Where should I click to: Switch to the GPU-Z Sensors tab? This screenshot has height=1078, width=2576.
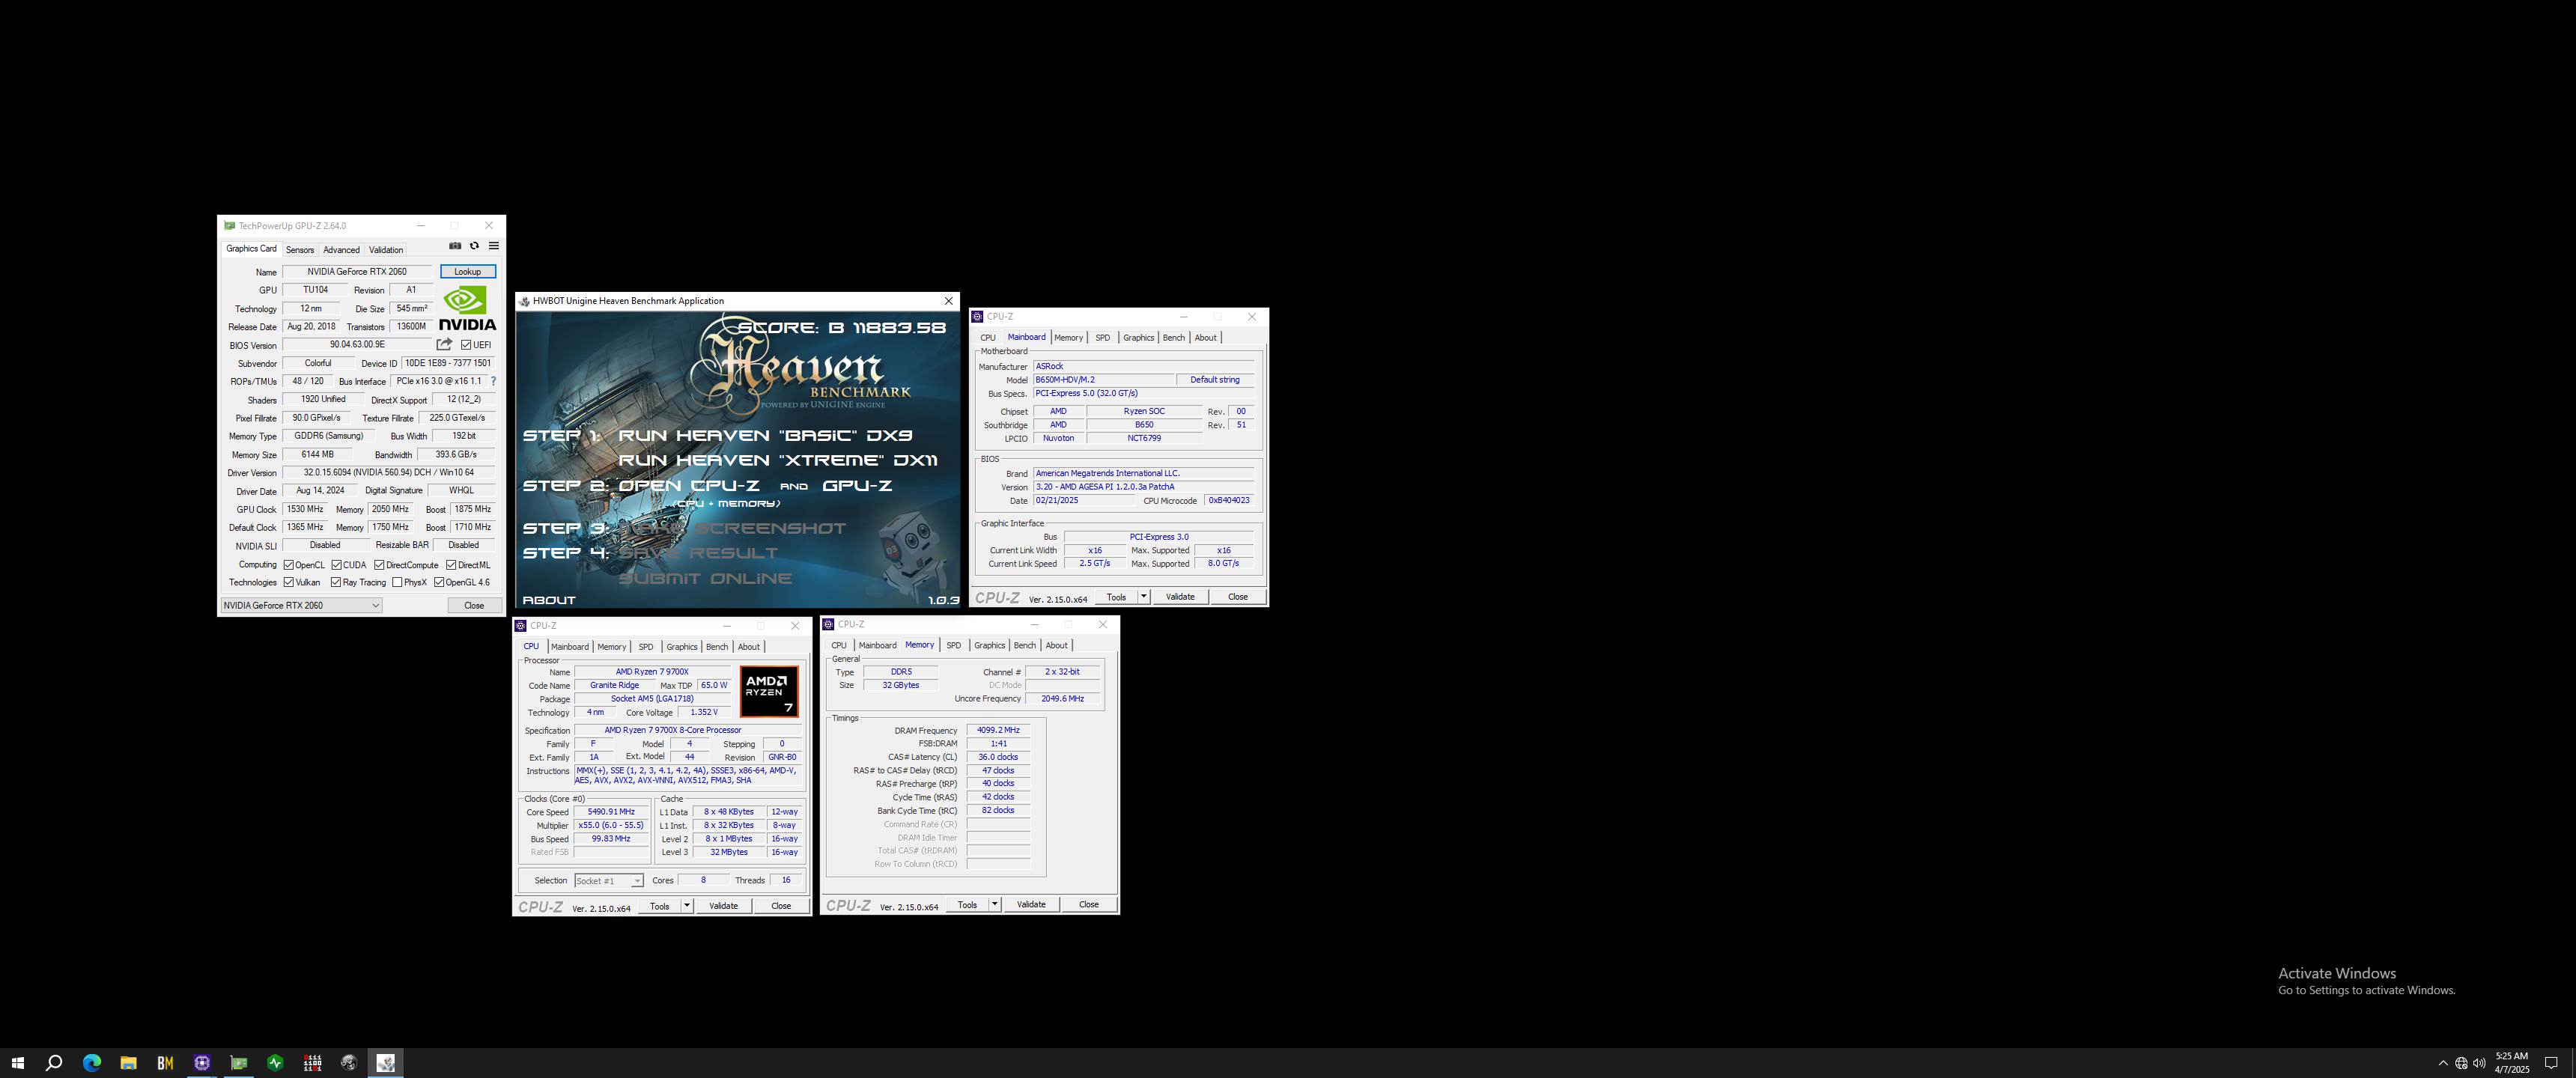[300, 250]
